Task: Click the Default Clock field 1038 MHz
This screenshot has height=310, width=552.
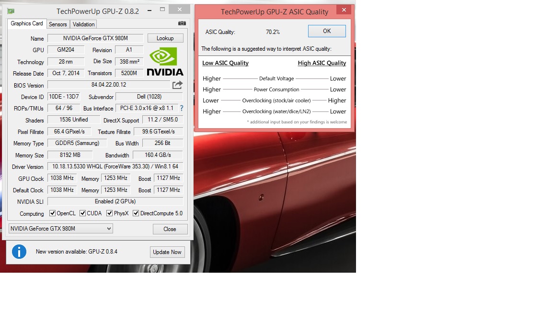Action: (62, 190)
